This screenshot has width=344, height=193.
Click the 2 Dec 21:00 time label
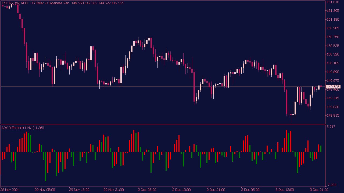point(217,190)
